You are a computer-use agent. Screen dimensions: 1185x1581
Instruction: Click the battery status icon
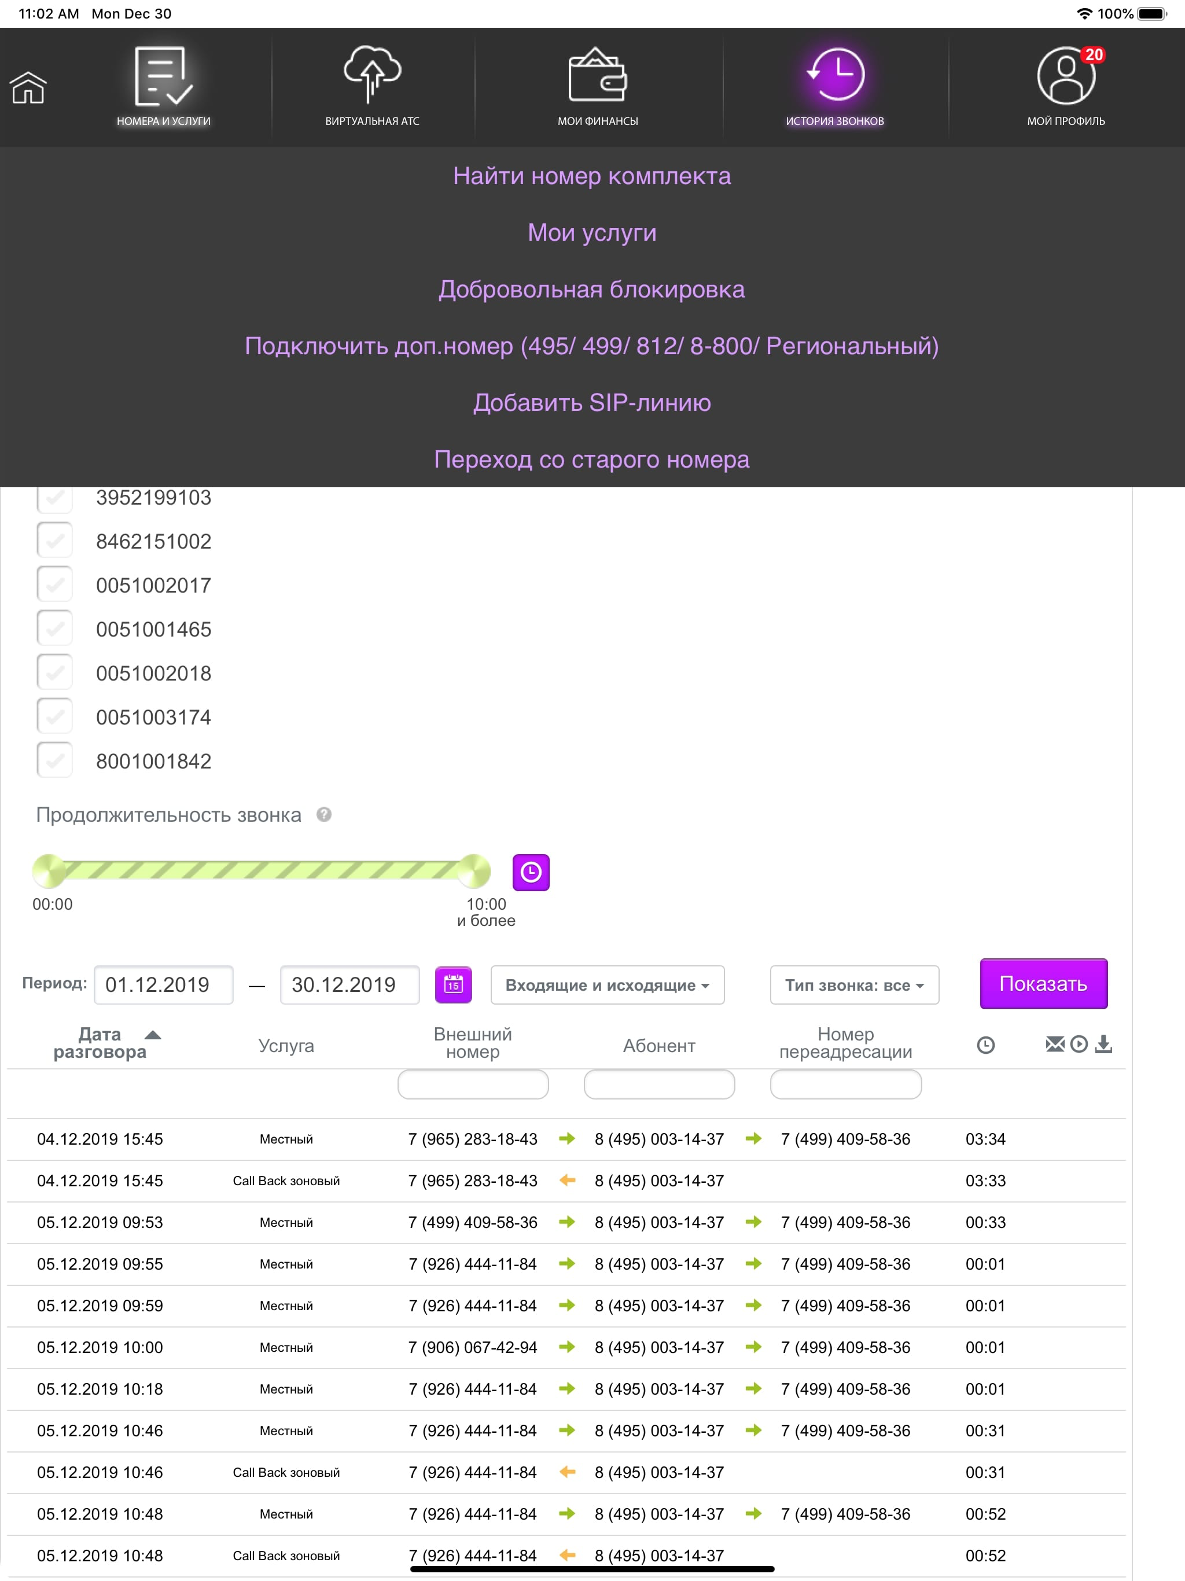pos(1151,13)
